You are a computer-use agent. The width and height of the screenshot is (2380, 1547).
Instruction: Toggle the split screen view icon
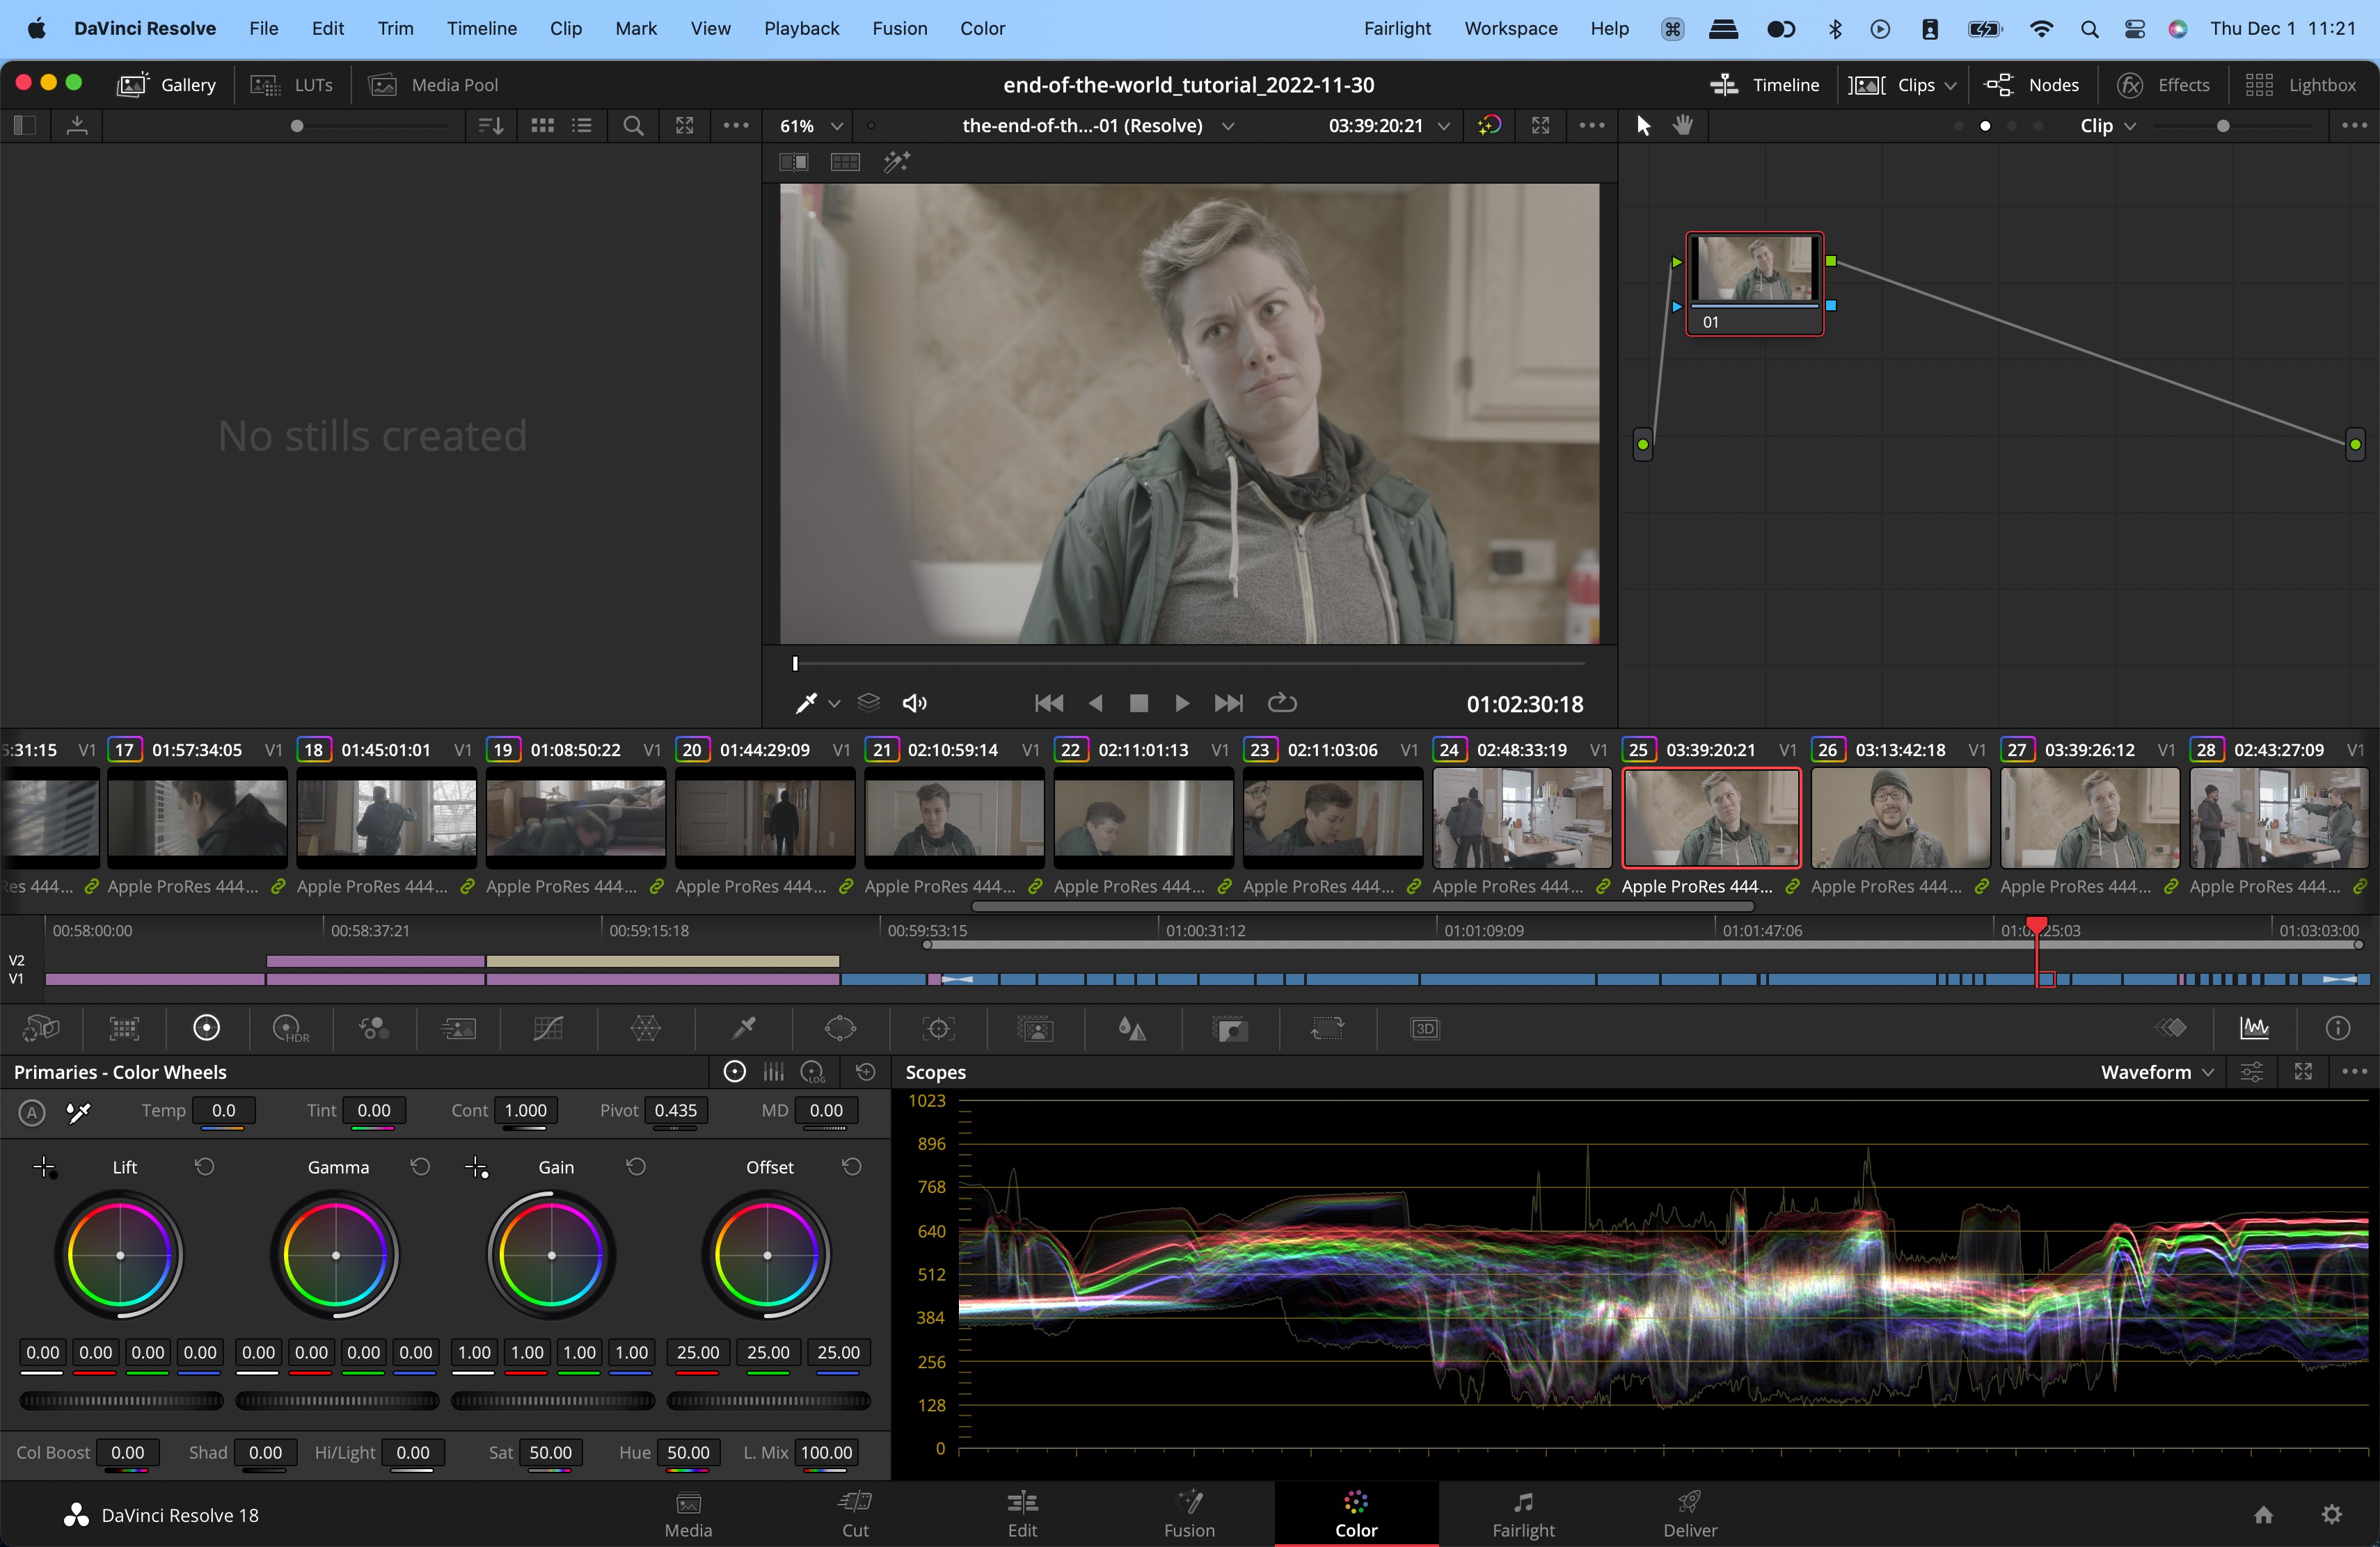(x=794, y=162)
